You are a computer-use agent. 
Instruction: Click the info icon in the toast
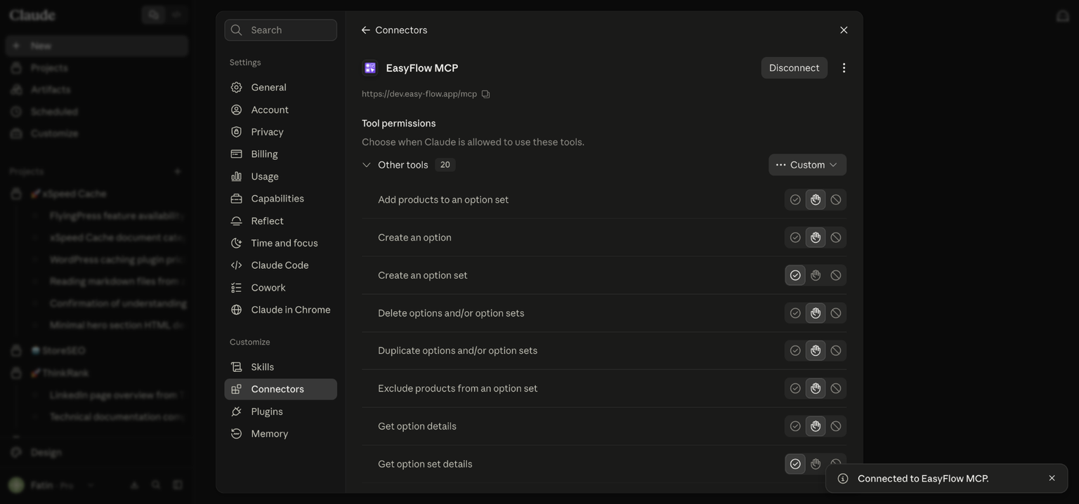[843, 479]
